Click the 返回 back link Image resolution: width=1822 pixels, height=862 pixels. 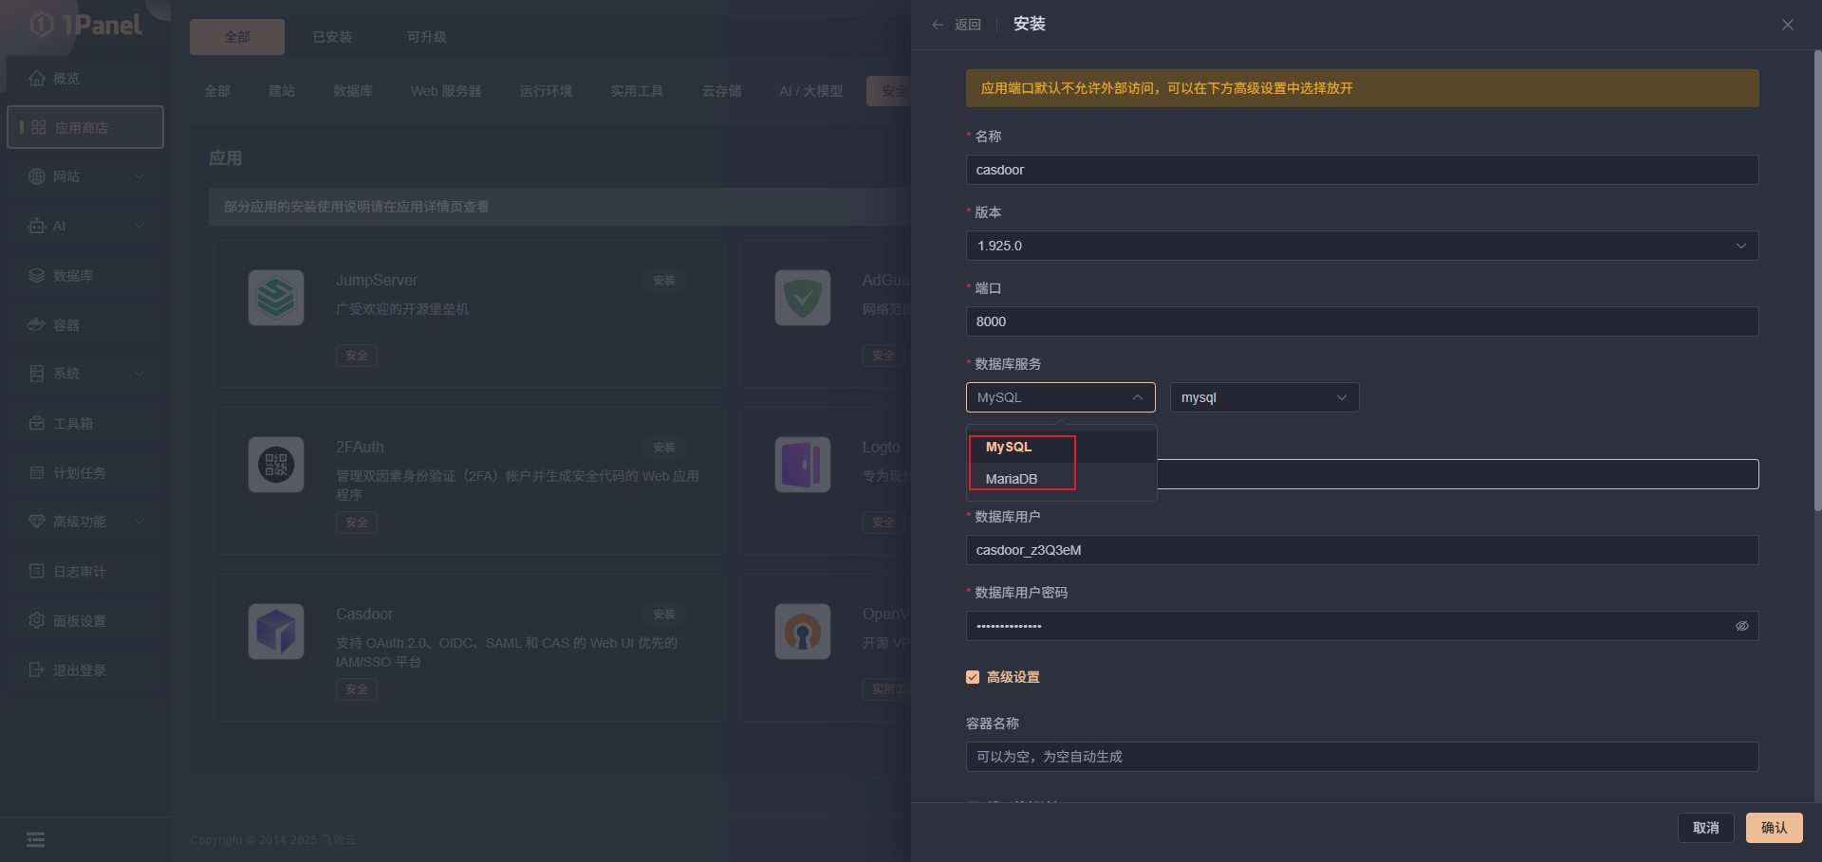[968, 25]
